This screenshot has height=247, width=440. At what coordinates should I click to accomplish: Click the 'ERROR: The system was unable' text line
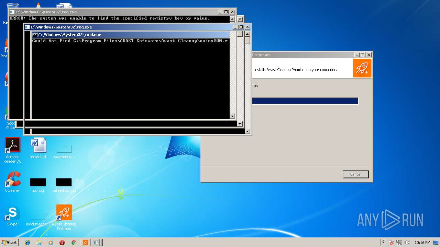coord(110,19)
